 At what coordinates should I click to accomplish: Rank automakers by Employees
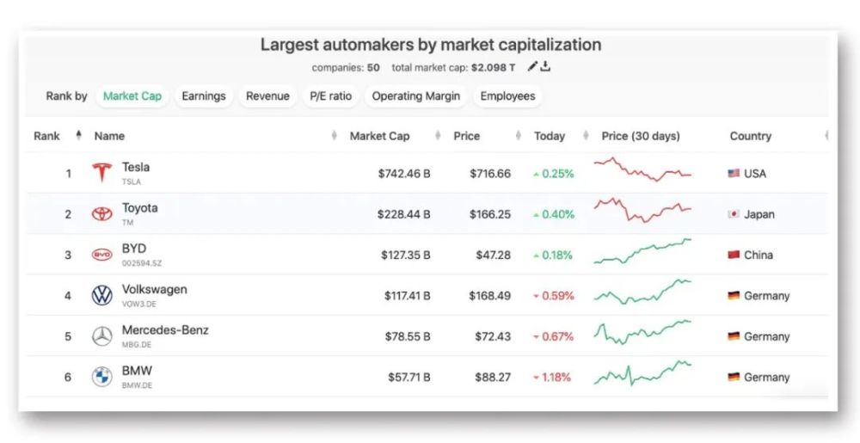507,96
